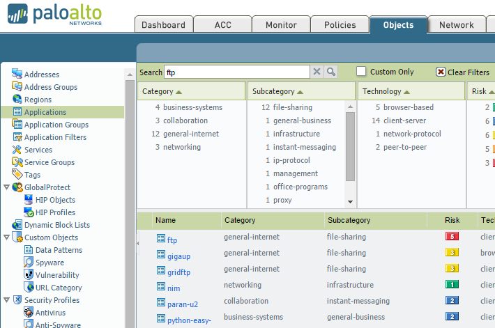Click the HIP Profiles icon
Viewport: 495px width, 328px height.
[29, 212]
